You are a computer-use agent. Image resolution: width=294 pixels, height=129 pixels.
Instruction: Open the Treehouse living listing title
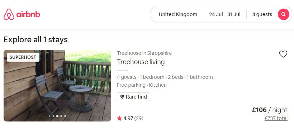pyautogui.click(x=141, y=62)
